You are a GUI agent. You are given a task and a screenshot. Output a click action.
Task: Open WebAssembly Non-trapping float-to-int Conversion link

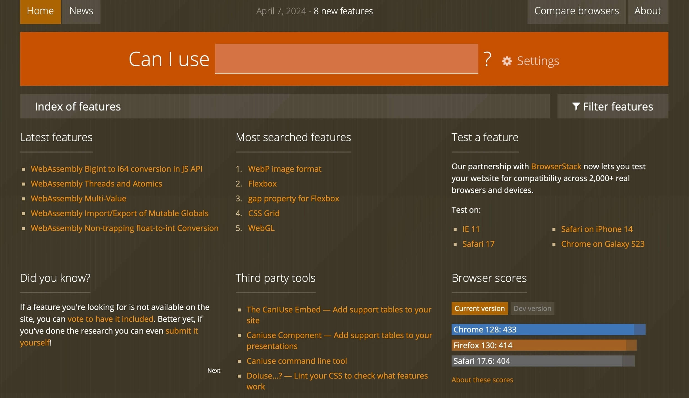coord(125,228)
